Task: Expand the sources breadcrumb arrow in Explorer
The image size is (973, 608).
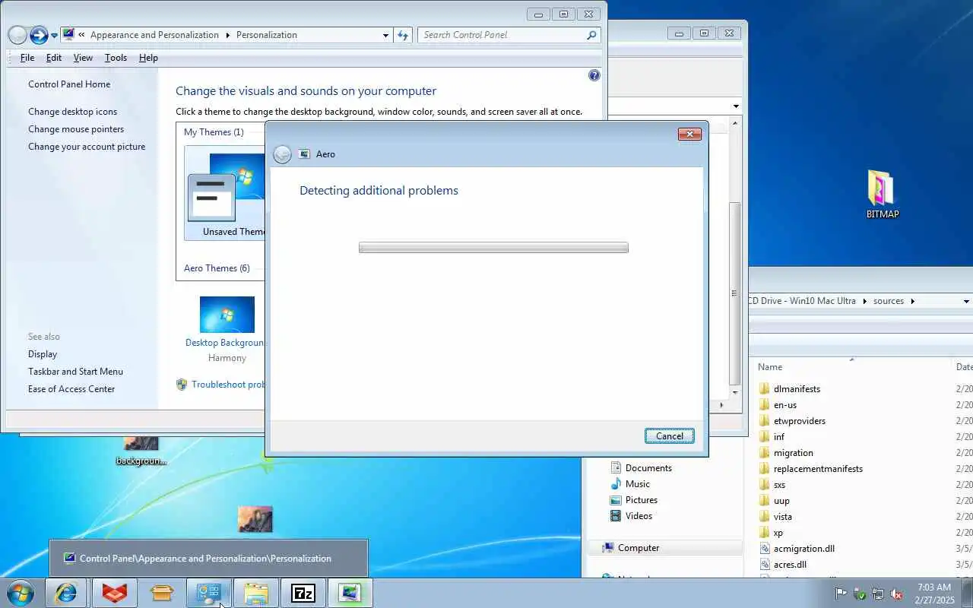Action: [913, 301]
